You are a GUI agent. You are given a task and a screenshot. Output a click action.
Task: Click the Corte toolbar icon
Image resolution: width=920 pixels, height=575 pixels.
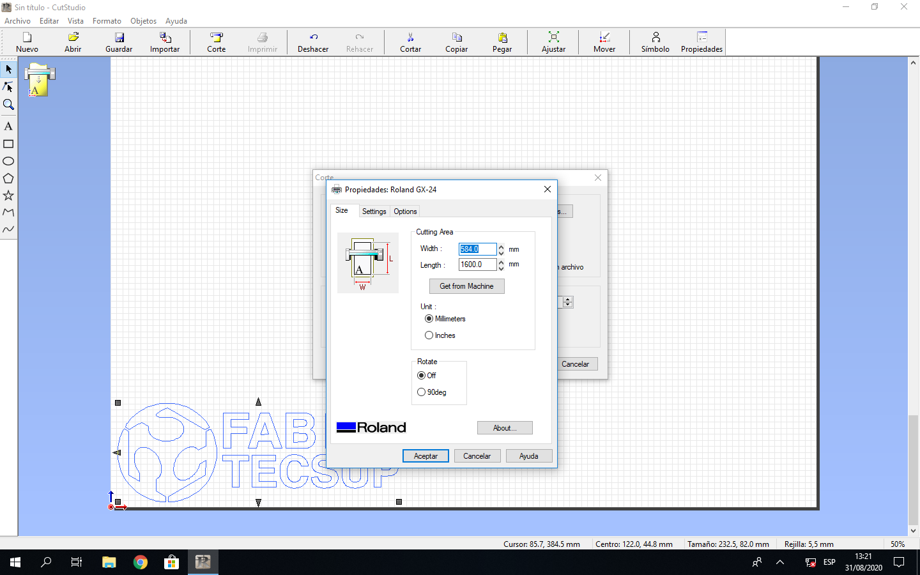(217, 42)
